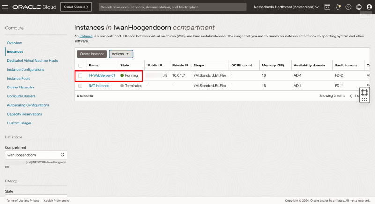
Task: Open the language globe icon
Action: (x=359, y=7)
